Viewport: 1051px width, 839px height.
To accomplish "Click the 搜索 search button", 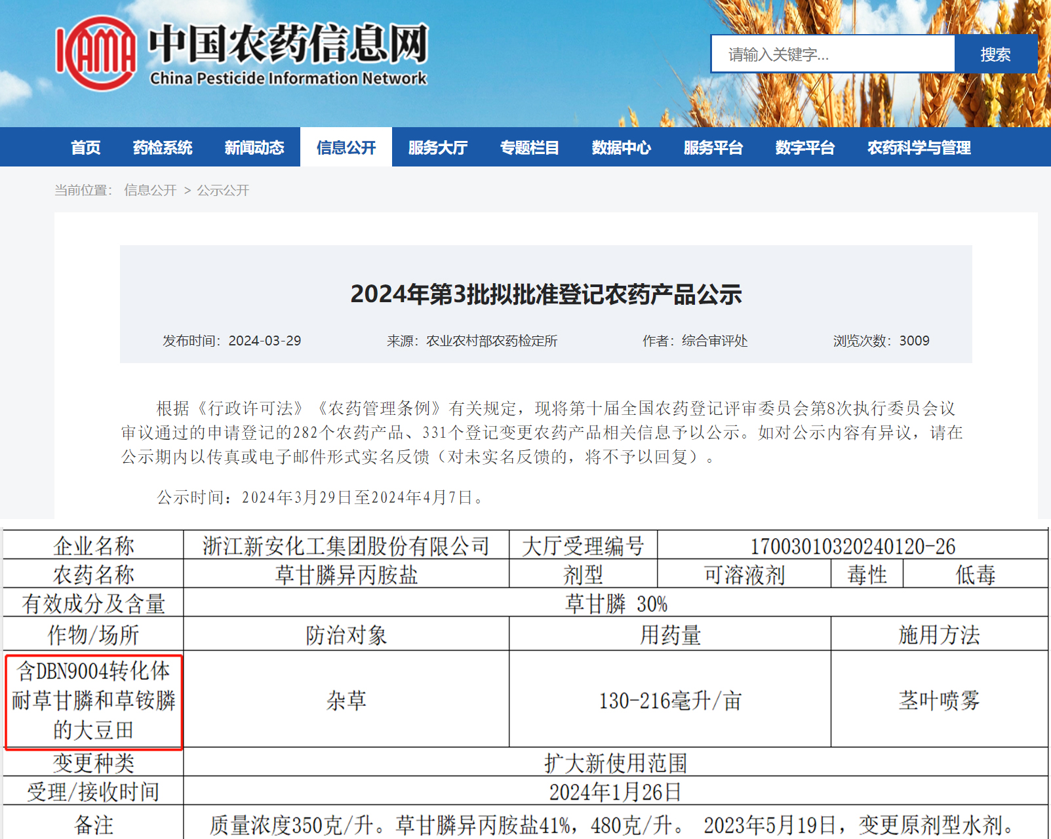I will [995, 54].
